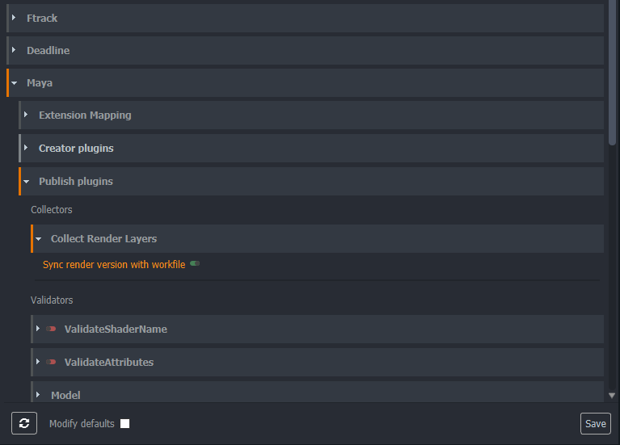
Task: Click the vertical scrollbar thumb
Action: pyautogui.click(x=612, y=73)
